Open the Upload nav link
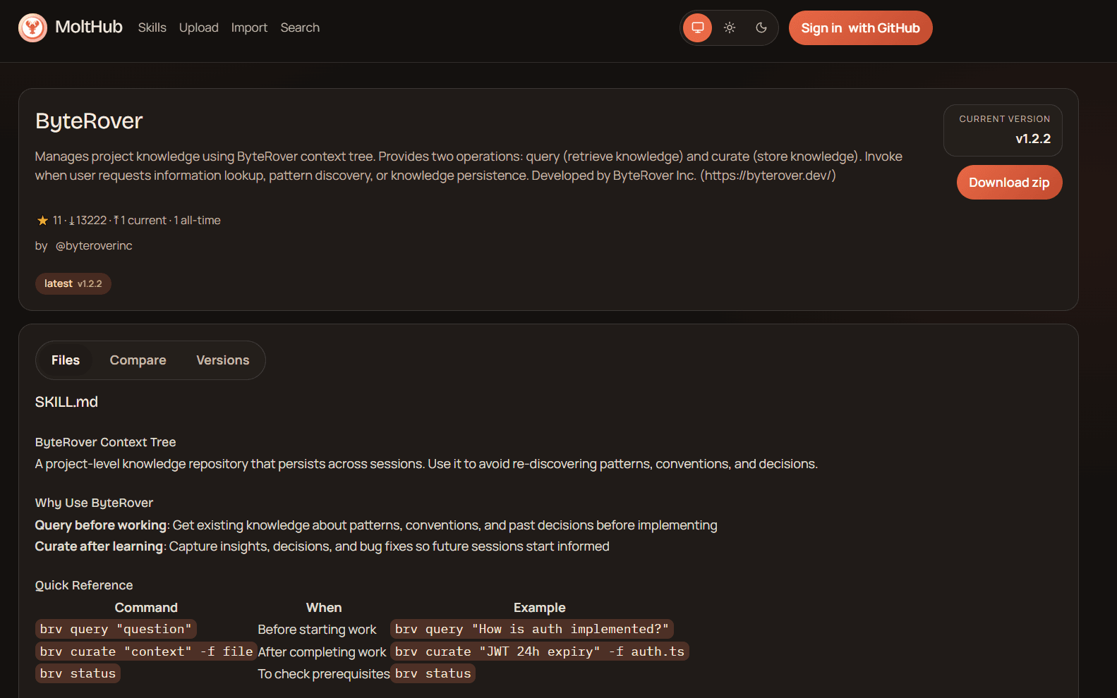This screenshot has width=1117, height=698. 199,27
